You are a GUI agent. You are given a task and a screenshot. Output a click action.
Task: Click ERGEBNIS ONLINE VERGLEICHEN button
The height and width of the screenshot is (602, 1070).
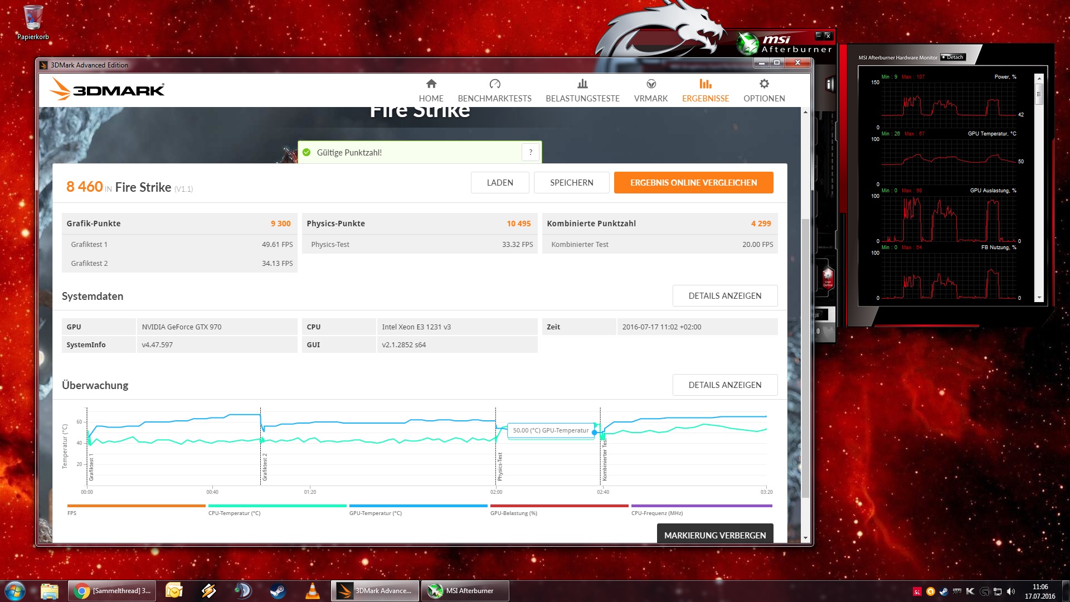(x=693, y=183)
